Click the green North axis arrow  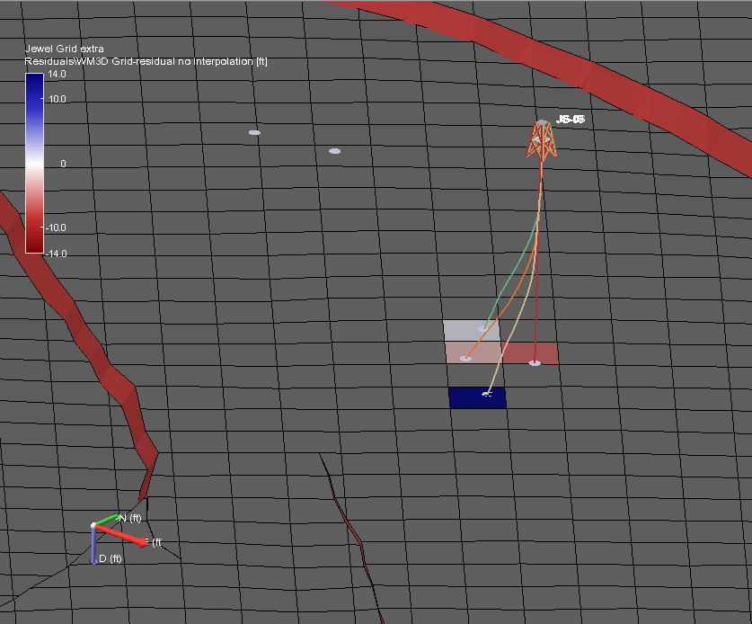pyautogui.click(x=110, y=520)
